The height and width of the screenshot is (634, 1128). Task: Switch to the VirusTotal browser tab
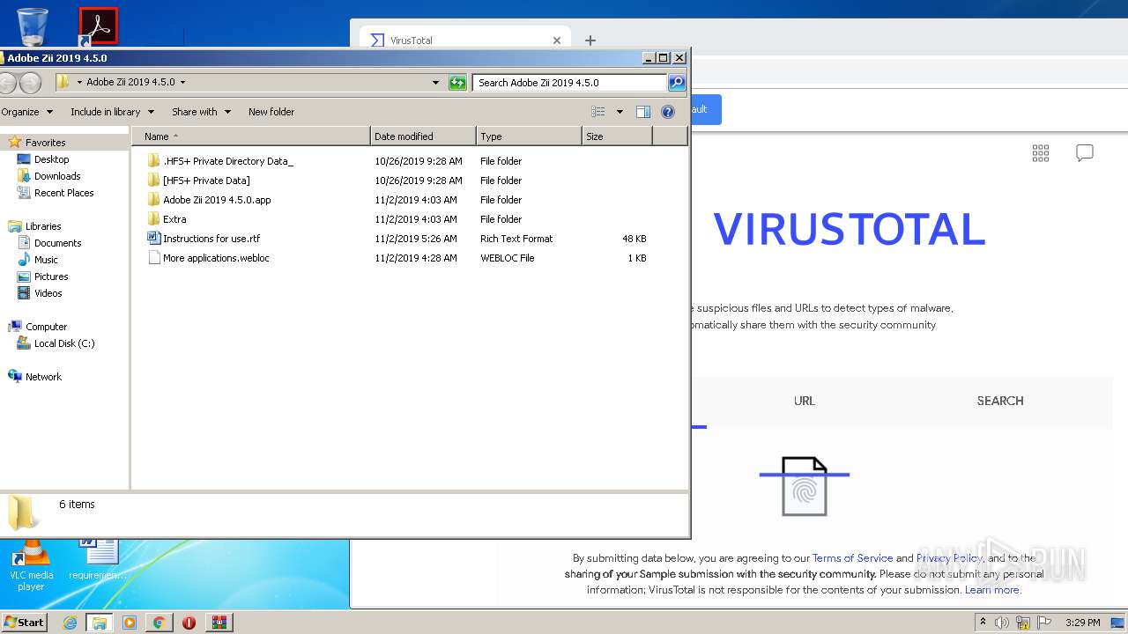[464, 41]
